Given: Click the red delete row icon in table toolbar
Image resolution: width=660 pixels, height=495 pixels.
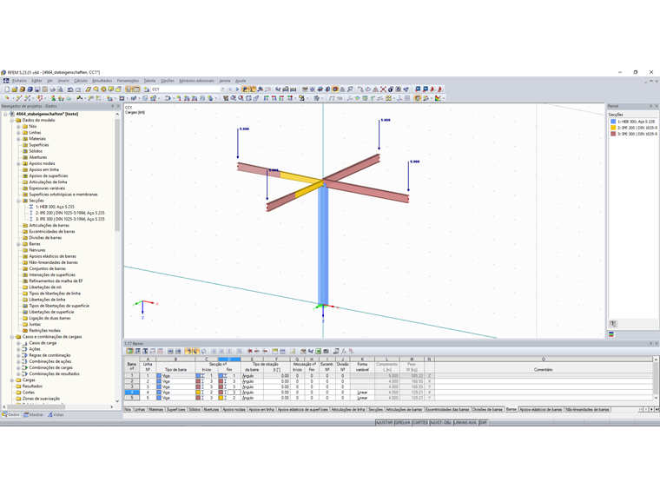Looking at the screenshot, I should click(x=249, y=351).
